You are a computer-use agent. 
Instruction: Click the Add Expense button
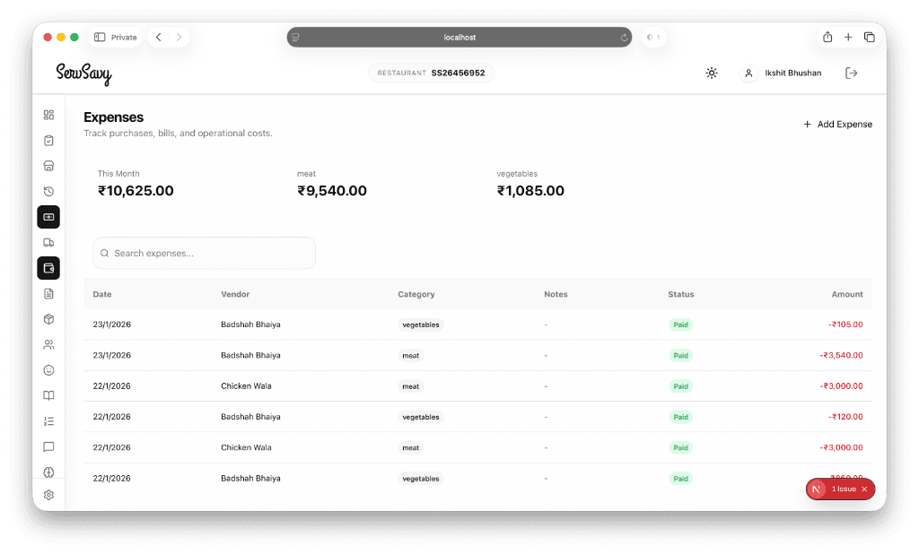click(837, 124)
